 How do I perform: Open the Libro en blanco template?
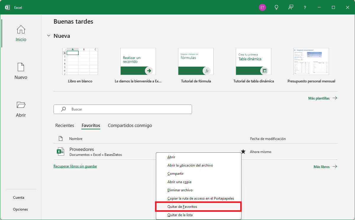coord(80,66)
